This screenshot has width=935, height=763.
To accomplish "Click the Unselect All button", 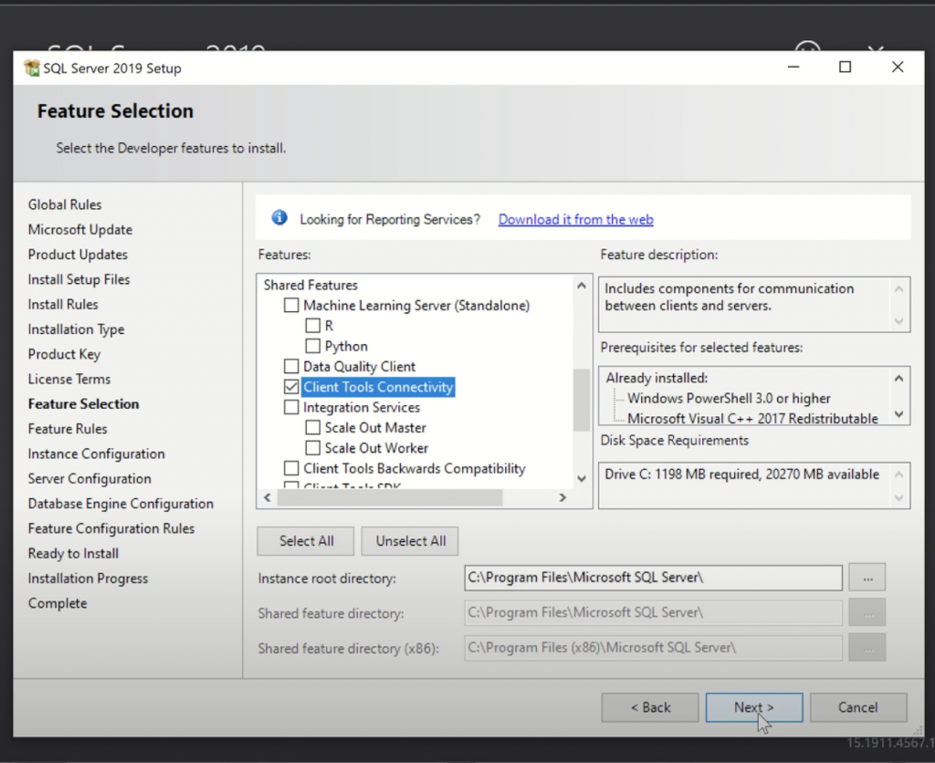I will point(410,540).
